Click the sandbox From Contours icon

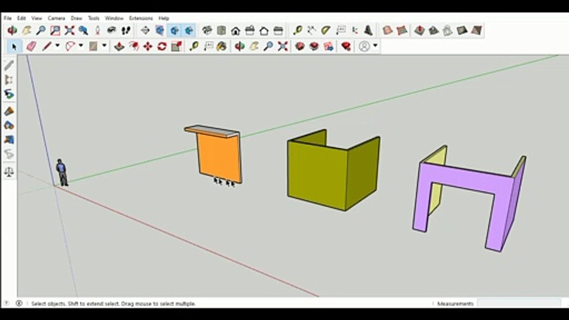pos(388,30)
